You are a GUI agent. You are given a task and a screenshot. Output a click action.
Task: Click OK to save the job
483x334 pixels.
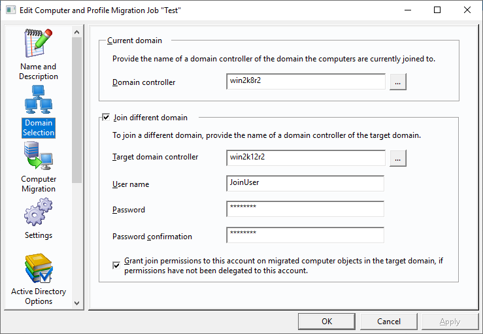coord(327,322)
